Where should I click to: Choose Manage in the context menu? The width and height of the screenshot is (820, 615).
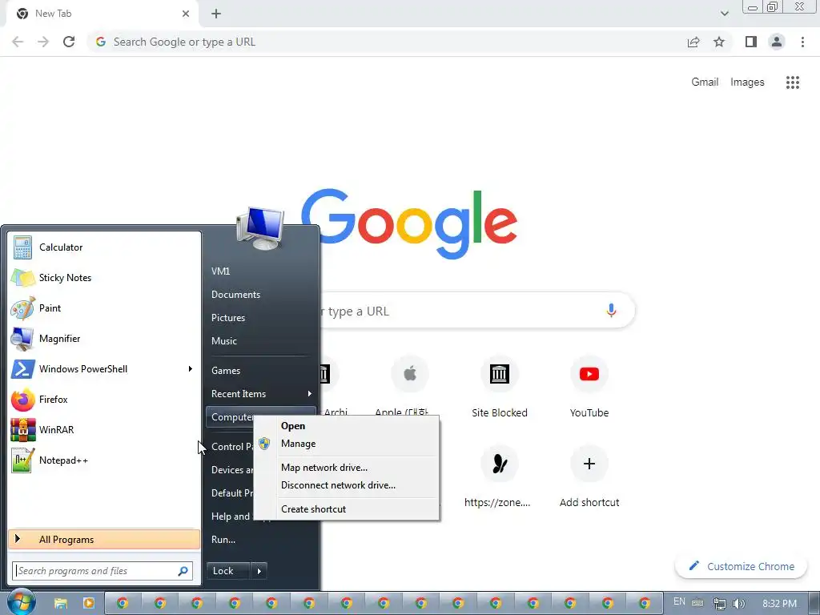346,444
